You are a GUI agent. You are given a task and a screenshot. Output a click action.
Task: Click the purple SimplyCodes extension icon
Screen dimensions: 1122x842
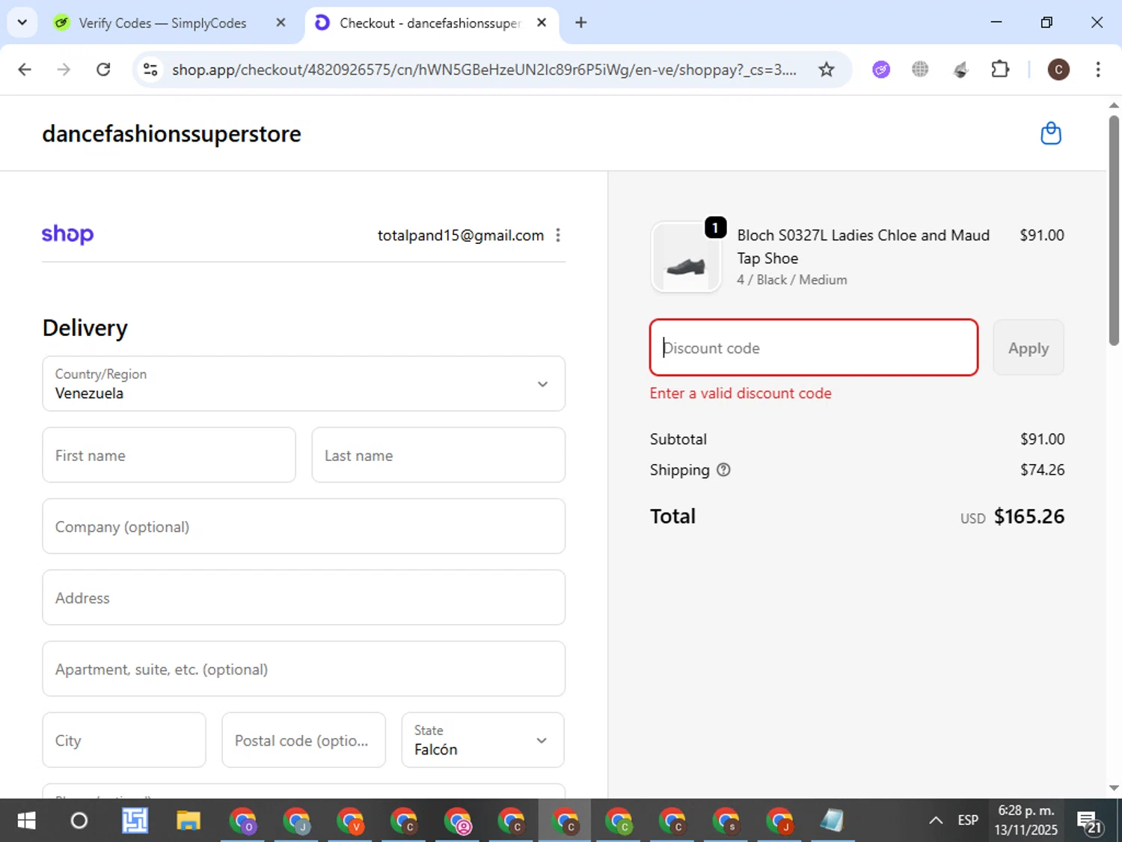tap(881, 70)
